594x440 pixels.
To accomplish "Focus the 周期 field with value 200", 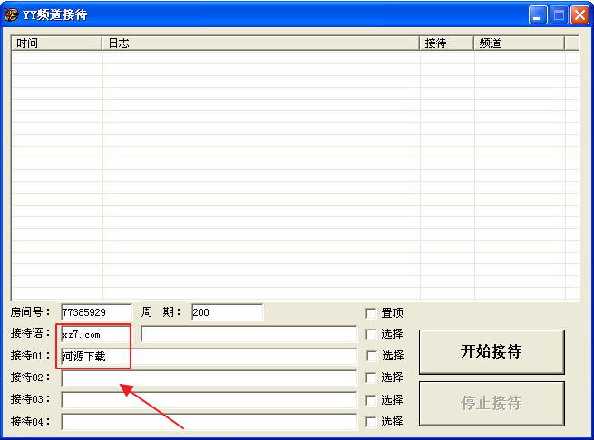I will click(x=228, y=312).
